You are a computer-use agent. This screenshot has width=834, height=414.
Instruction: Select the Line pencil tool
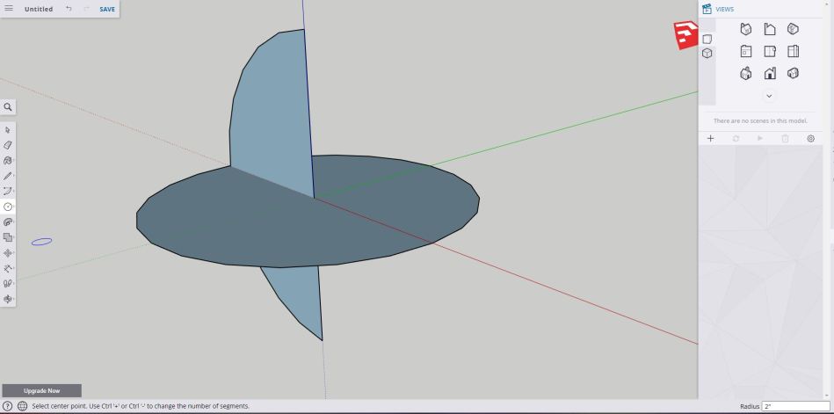coord(8,176)
